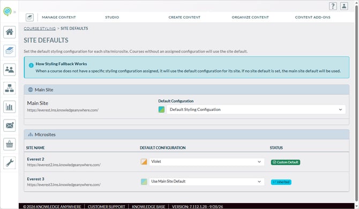Screen dimensions: 359x209
Task: Open the Shopping basket sidebar icon
Action: 10,144
